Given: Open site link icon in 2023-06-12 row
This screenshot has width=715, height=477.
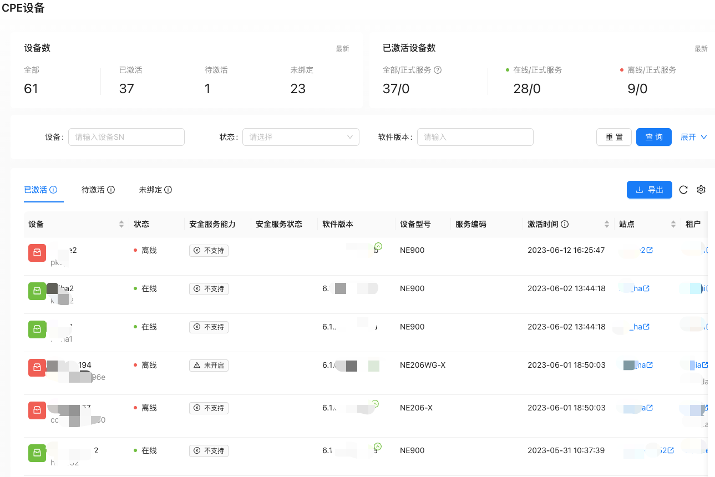Looking at the screenshot, I should click(650, 250).
